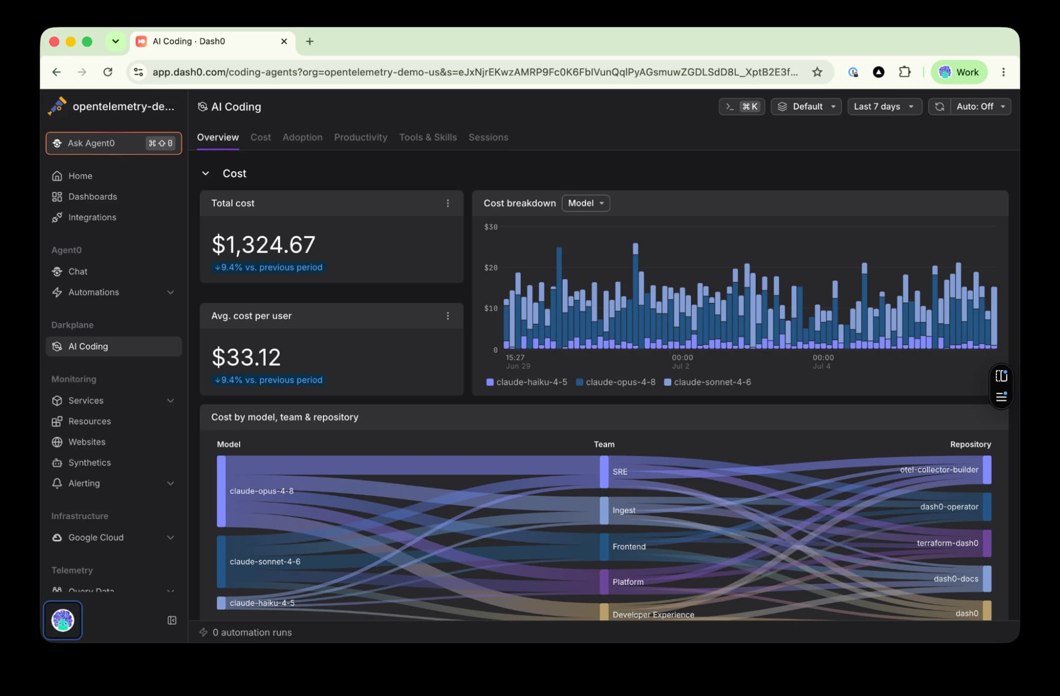The height and width of the screenshot is (696, 1060).
Task: Expand the Services submenu chevron
Action: coord(170,400)
